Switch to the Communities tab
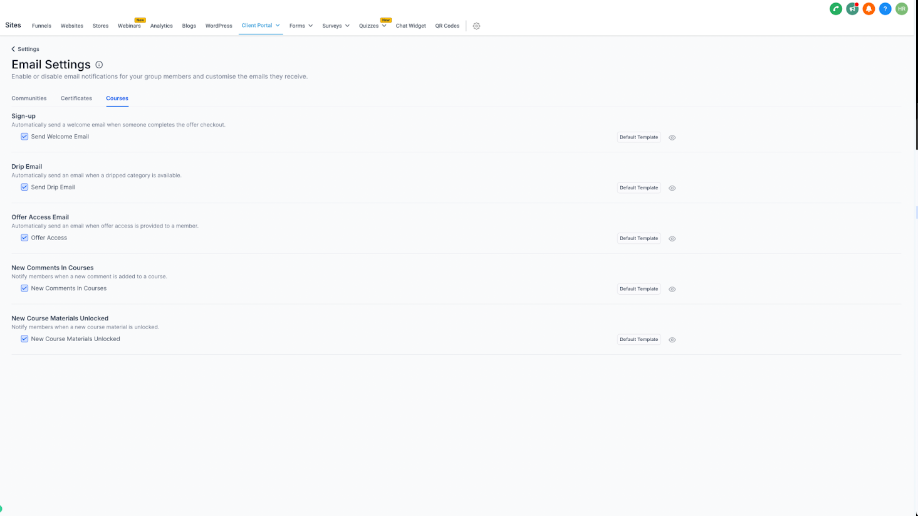This screenshot has width=918, height=516. point(29,98)
